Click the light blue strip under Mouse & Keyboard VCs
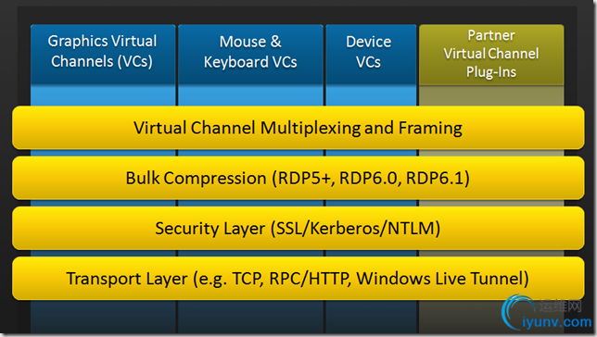The height and width of the screenshot is (337, 597). click(x=250, y=96)
